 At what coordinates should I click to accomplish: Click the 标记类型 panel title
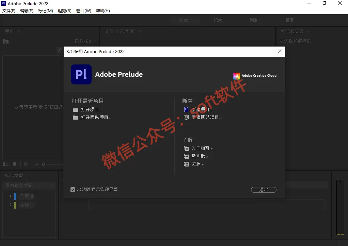point(14,176)
